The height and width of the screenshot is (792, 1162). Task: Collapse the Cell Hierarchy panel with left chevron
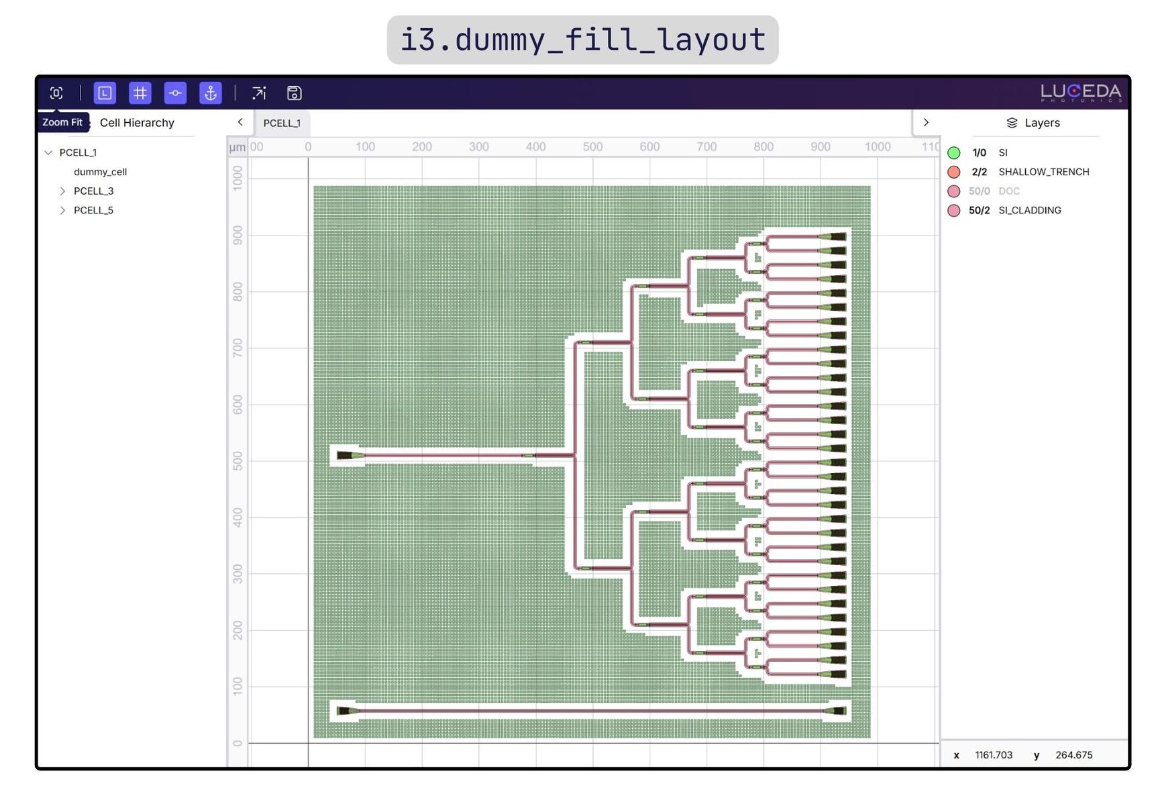240,122
